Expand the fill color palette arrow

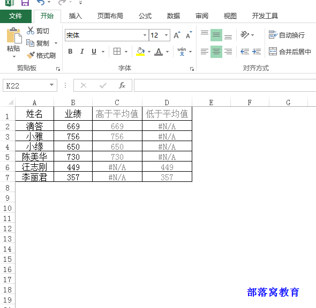(149, 52)
